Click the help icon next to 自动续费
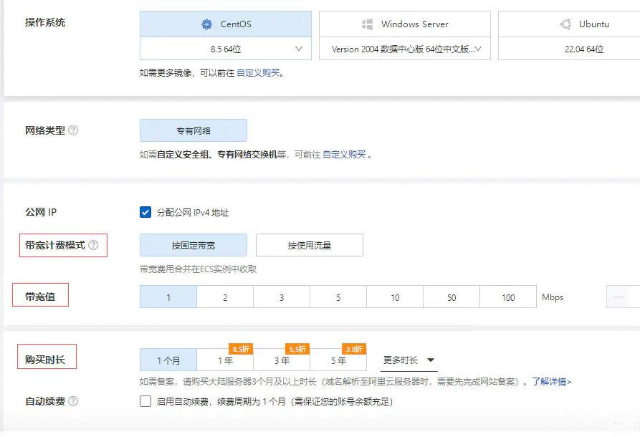The image size is (640, 437). click(73, 401)
